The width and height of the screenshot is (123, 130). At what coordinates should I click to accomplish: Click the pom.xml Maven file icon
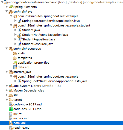[x=11, y=123]
